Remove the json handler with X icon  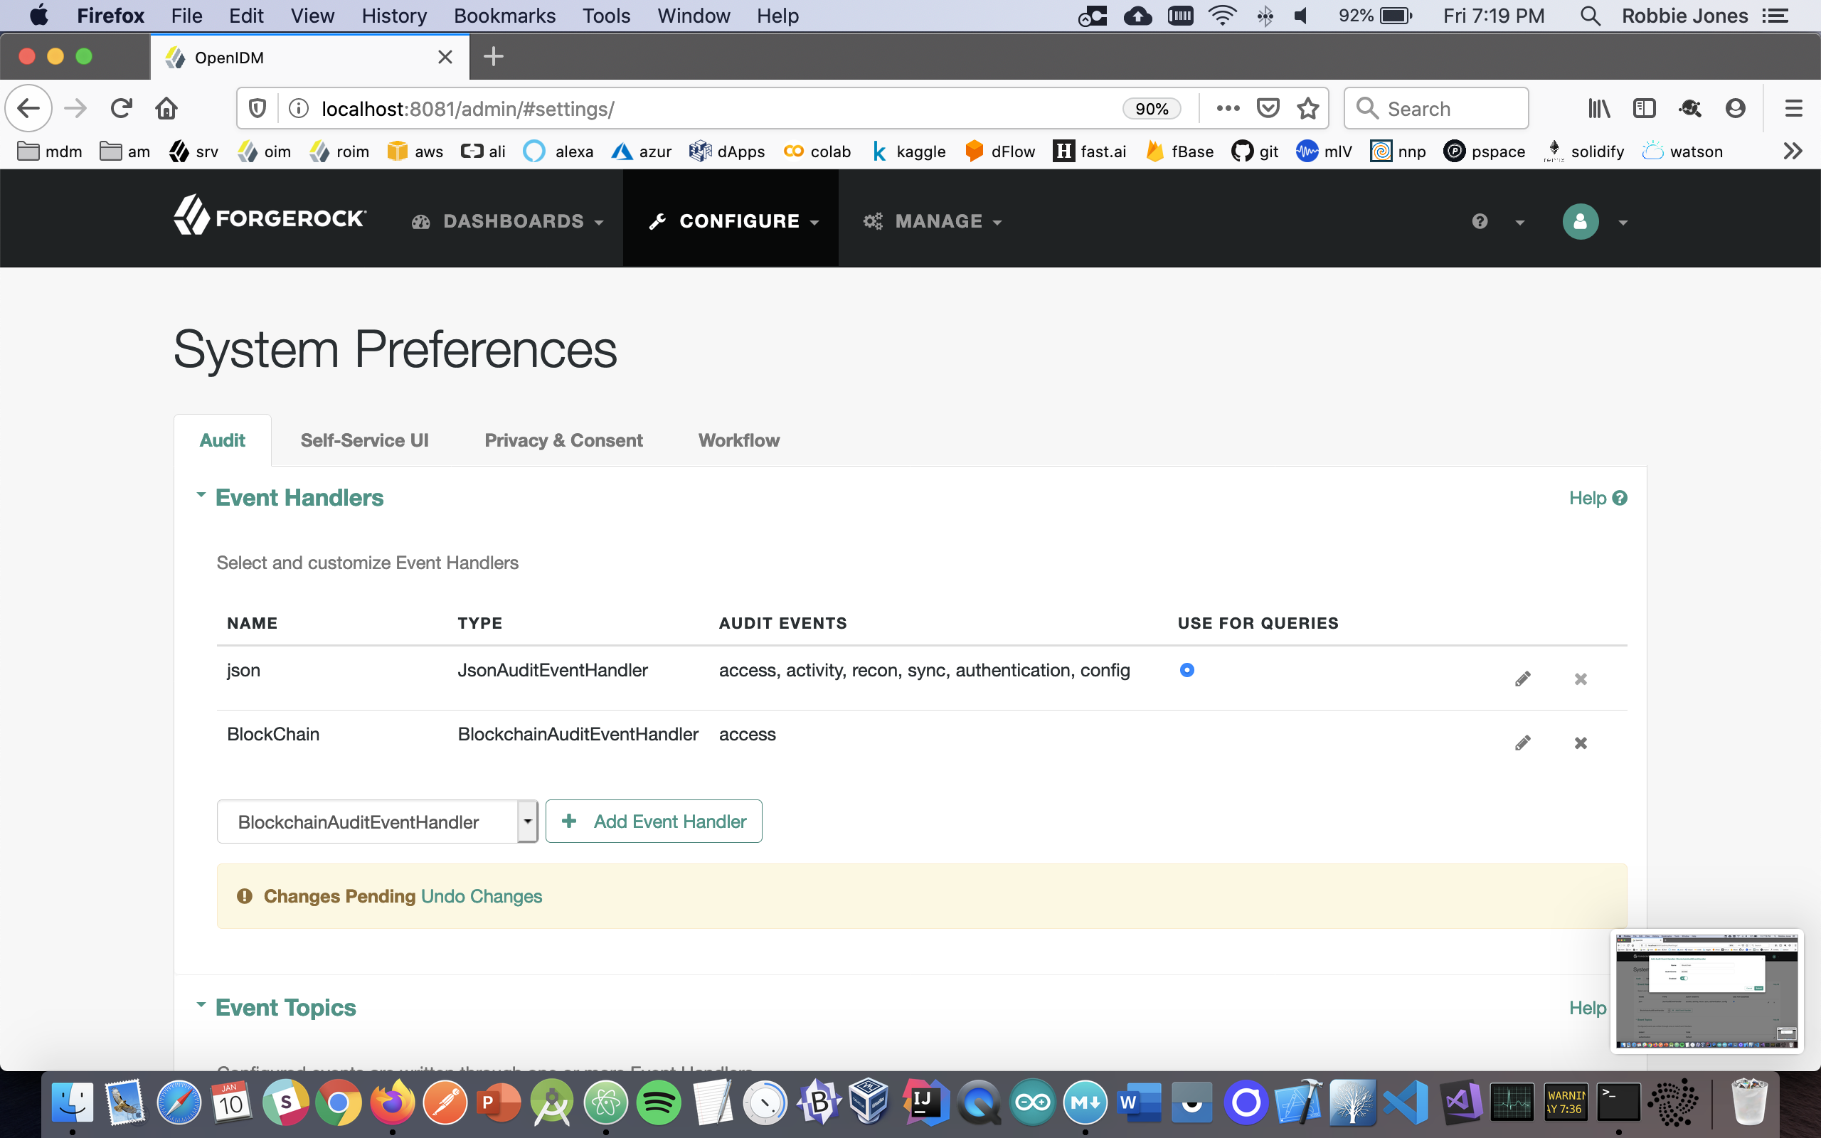[x=1580, y=679]
